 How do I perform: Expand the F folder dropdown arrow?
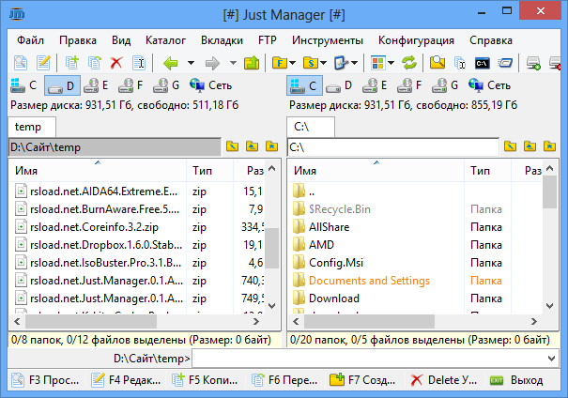click(x=292, y=63)
